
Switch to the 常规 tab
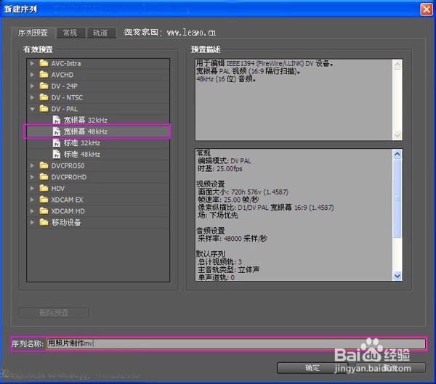70,33
